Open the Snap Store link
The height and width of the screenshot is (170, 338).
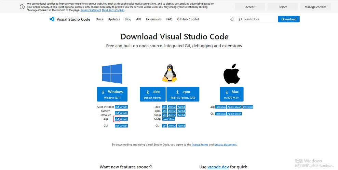pos(168,119)
